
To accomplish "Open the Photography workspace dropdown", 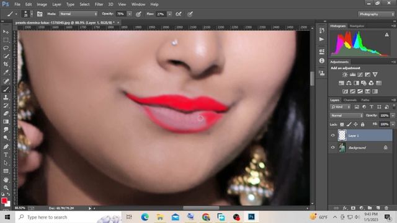I will click(377, 14).
